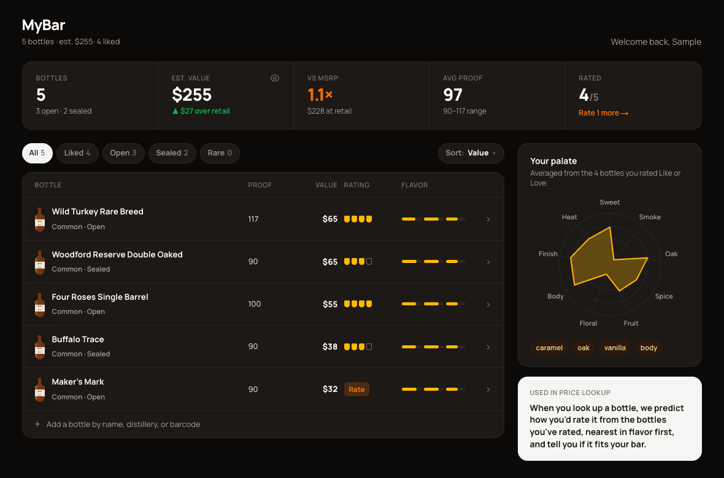
Task: Click the $38 value for Buffalo Trace
Action: point(329,347)
